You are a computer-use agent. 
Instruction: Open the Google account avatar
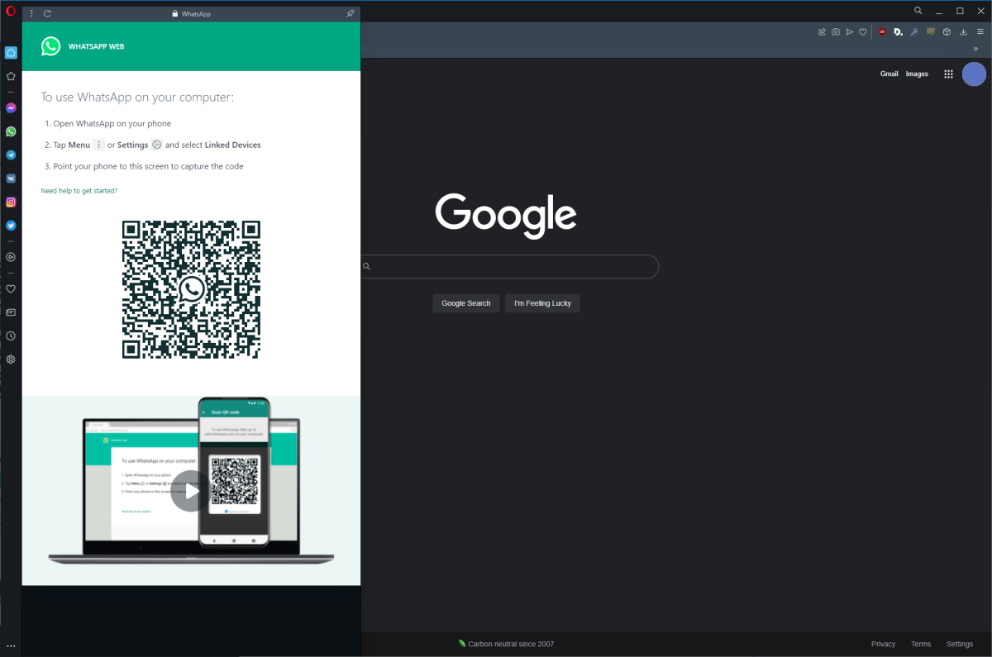pyautogui.click(x=975, y=74)
